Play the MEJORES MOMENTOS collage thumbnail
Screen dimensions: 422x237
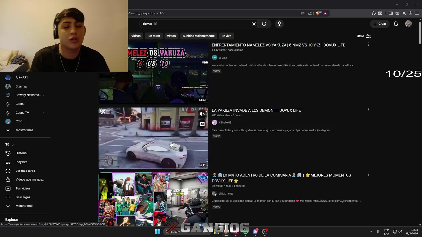pyautogui.click(x=153, y=199)
